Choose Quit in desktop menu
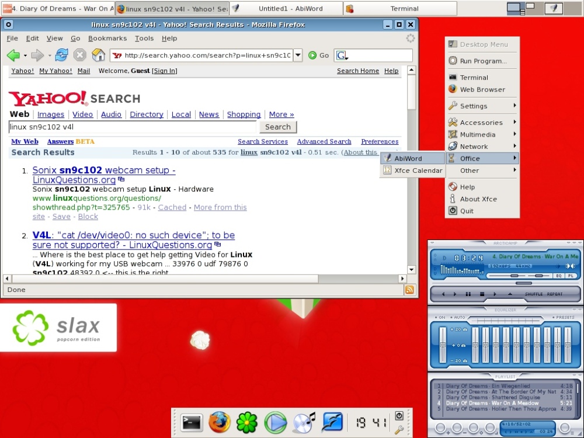 click(x=482, y=211)
